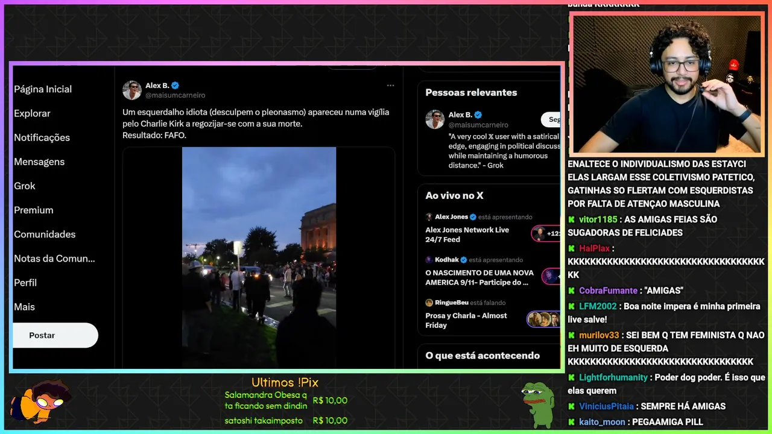Click Kick badge beside Lightforhumanity
Screen dimensions: 772x434
point(572,377)
